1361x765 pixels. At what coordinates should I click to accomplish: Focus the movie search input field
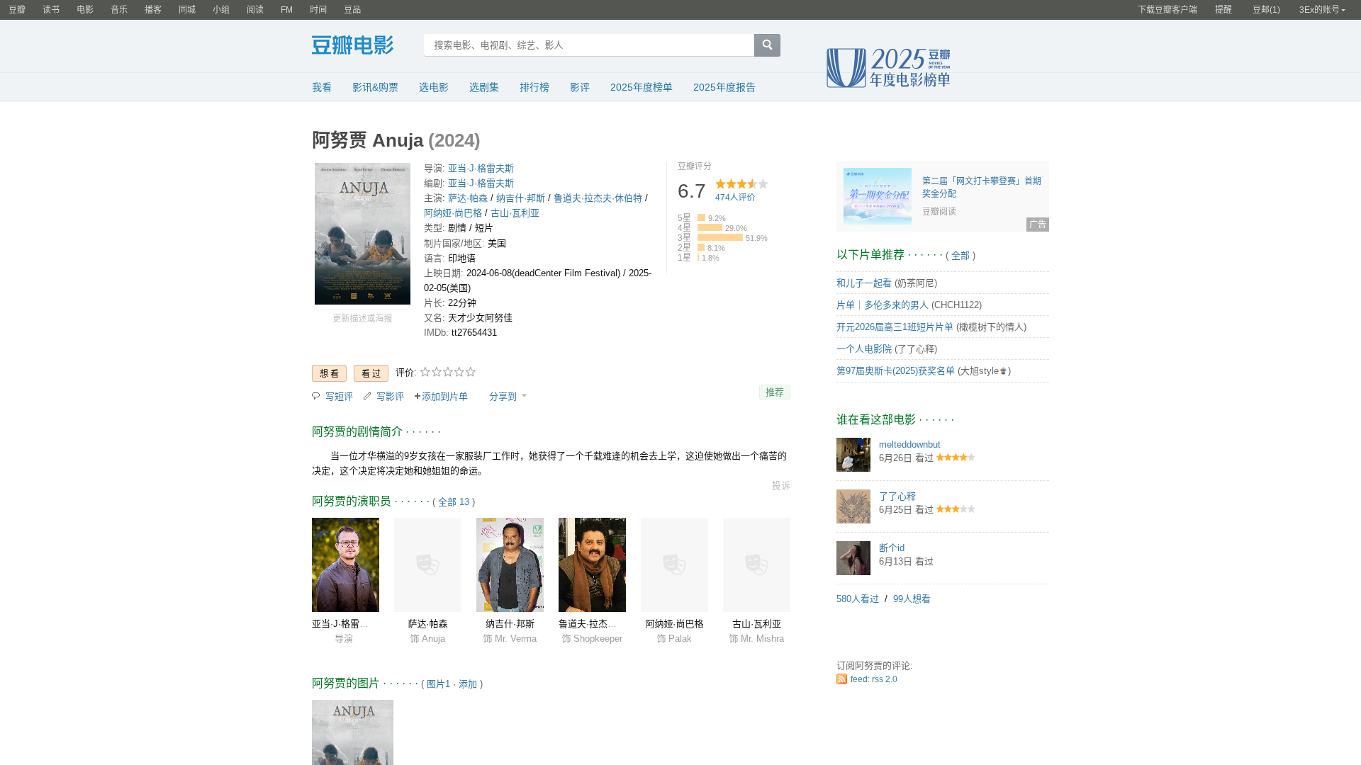click(589, 45)
